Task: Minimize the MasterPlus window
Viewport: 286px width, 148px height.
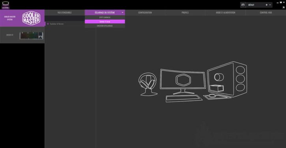Action: click(x=278, y=2)
